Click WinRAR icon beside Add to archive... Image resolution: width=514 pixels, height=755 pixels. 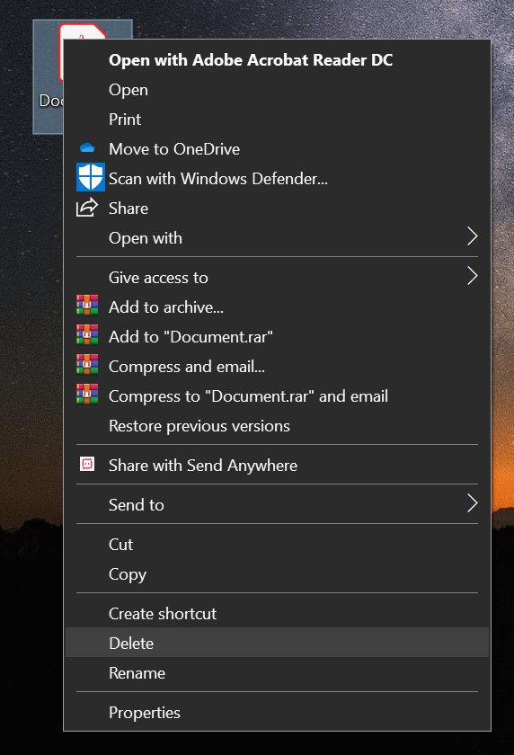tap(87, 306)
